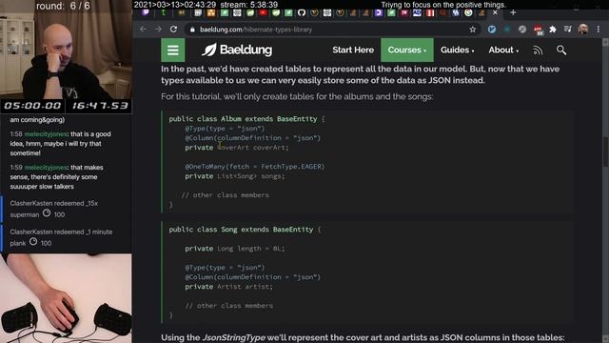
Task: Open the RSS feed icon
Action: pyautogui.click(x=538, y=50)
